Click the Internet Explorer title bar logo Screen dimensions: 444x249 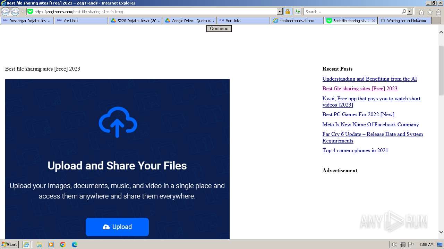click(x=3, y=3)
